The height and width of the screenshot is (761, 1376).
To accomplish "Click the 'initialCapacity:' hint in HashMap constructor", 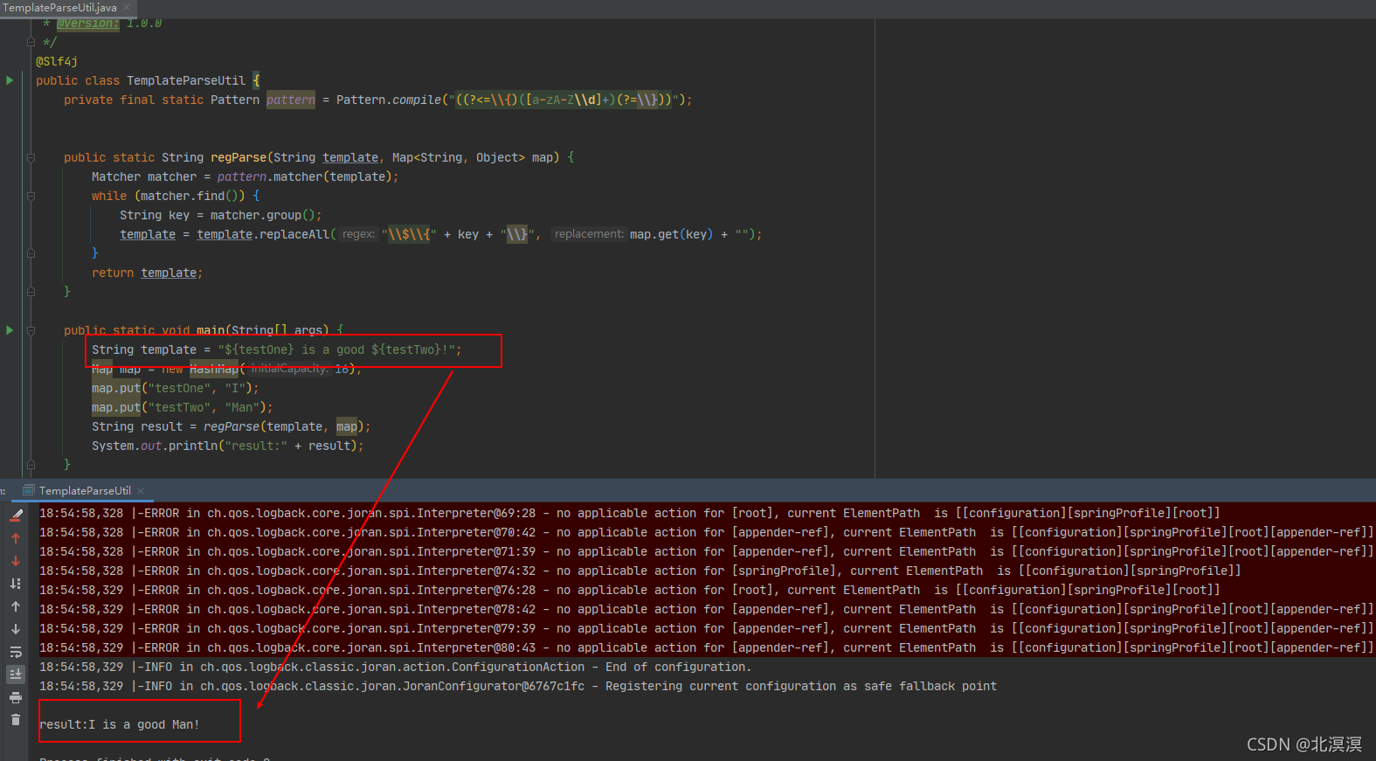I will click(x=289, y=369).
